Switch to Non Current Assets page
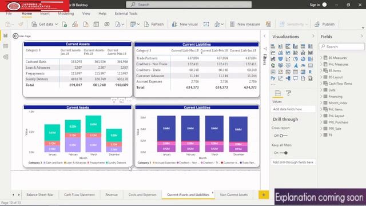Screen dimensions: 366x206 point(234,195)
